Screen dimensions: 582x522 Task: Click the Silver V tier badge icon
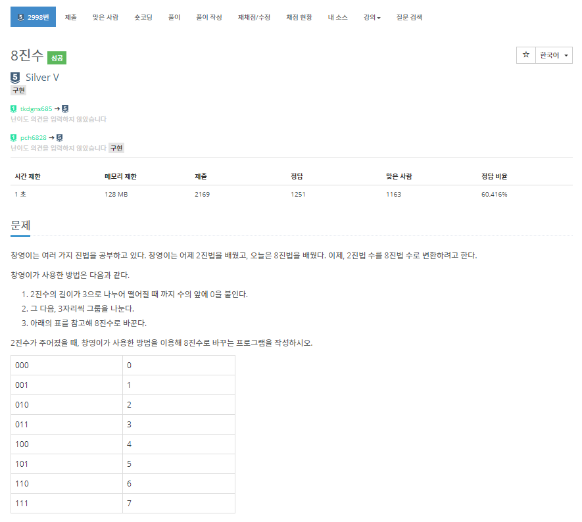(15, 78)
